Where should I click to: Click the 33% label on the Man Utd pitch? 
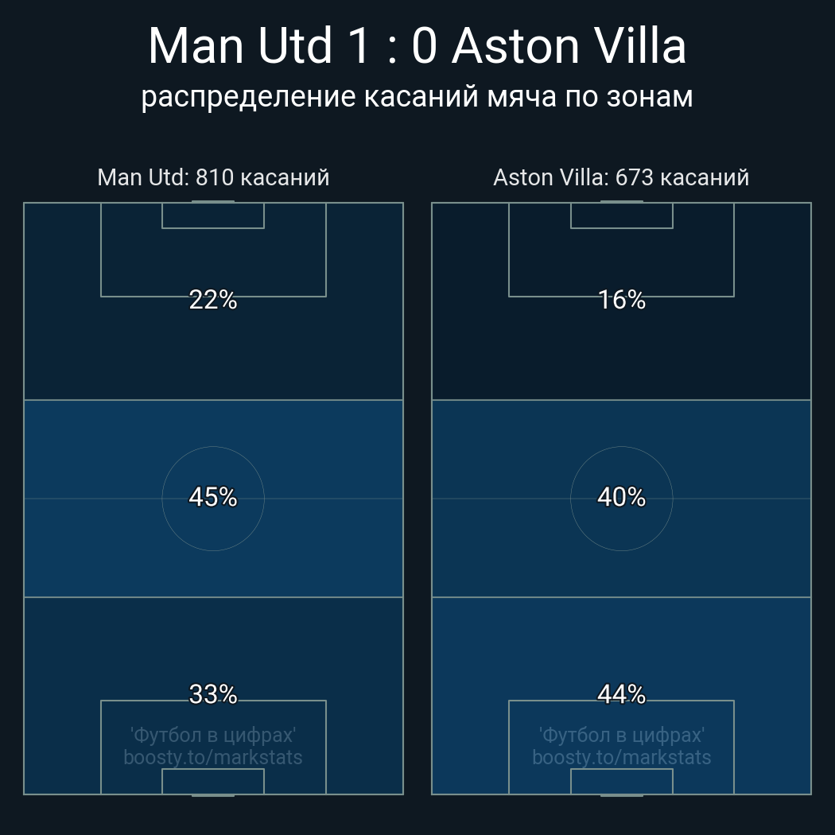(x=213, y=694)
